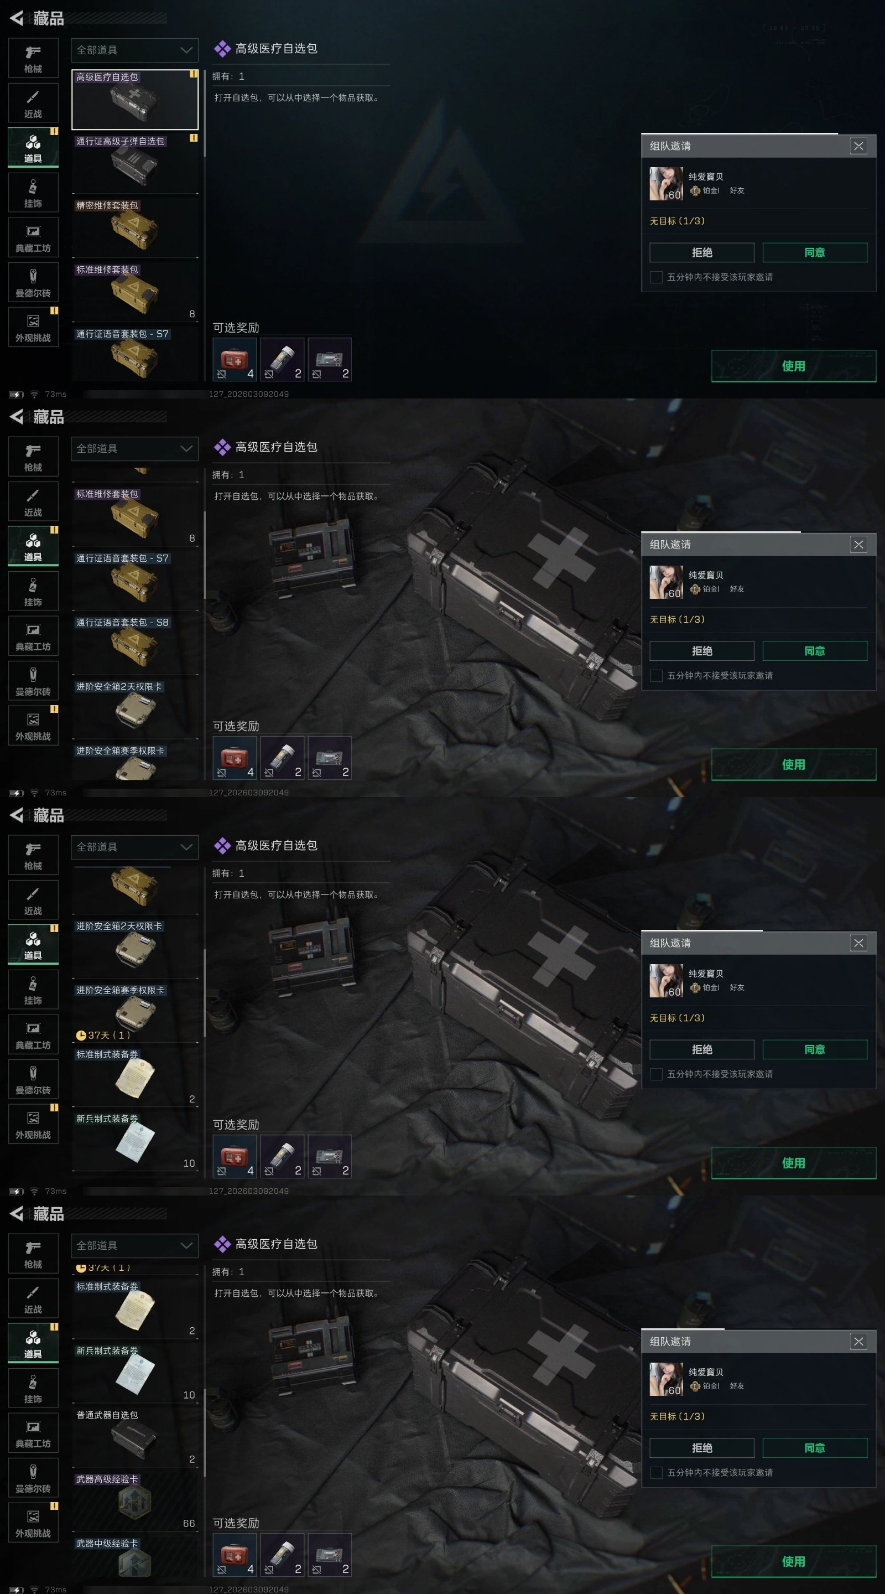885x1594 pixels.
Task: Click item list scrollbar beside 通行证高级子弹自选包
Action: click(204, 112)
